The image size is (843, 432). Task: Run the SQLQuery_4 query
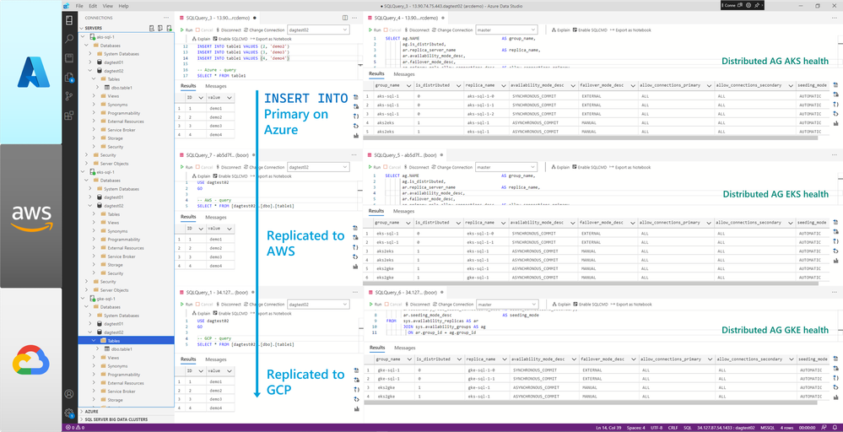pos(375,30)
